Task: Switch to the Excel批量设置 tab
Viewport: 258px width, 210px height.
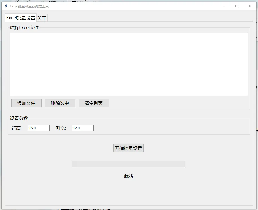Action: tap(21, 18)
